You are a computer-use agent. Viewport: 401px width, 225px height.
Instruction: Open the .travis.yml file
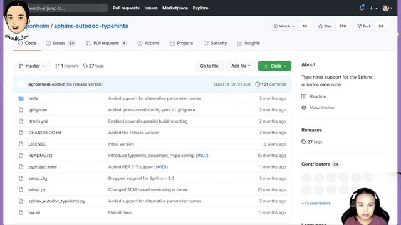38,121
